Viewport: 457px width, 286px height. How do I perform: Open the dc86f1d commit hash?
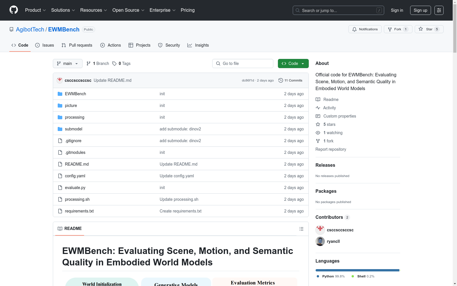click(248, 80)
